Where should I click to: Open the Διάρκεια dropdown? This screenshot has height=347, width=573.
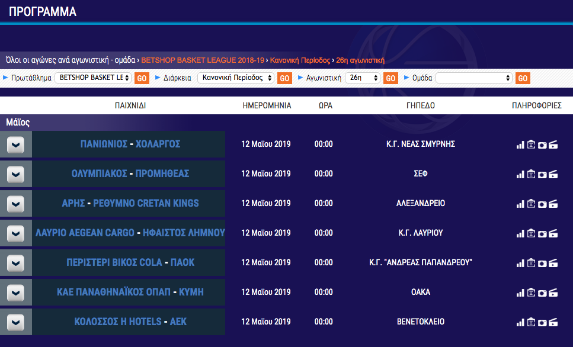click(x=235, y=78)
